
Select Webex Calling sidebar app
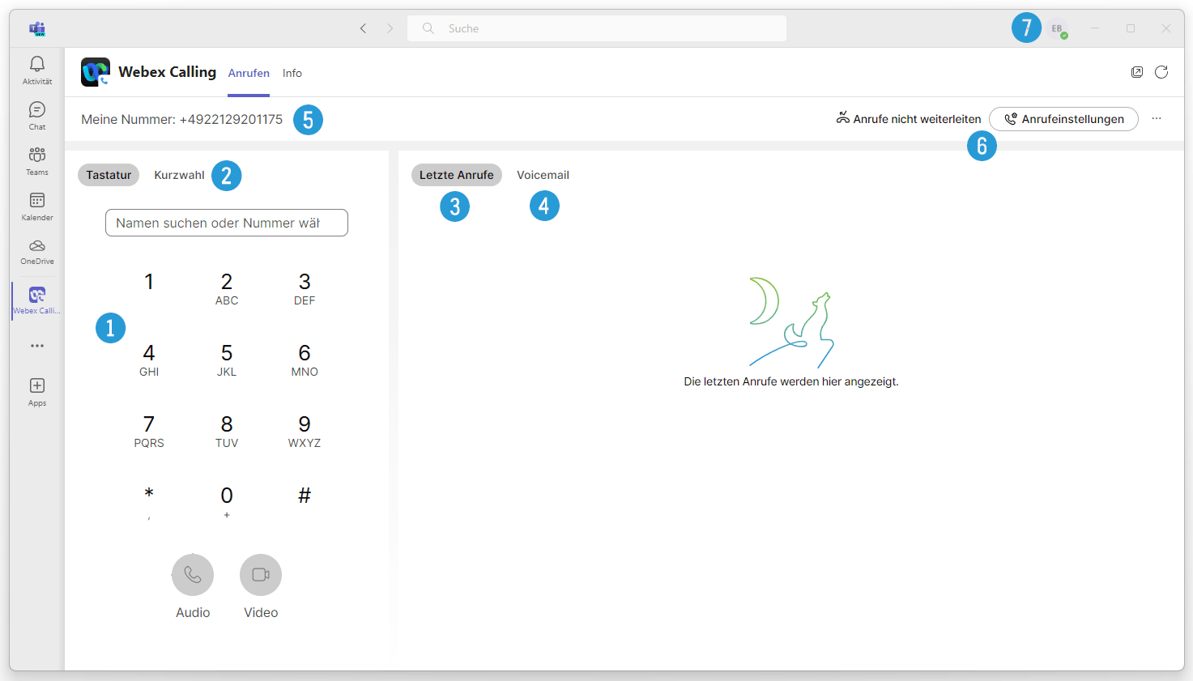37,300
